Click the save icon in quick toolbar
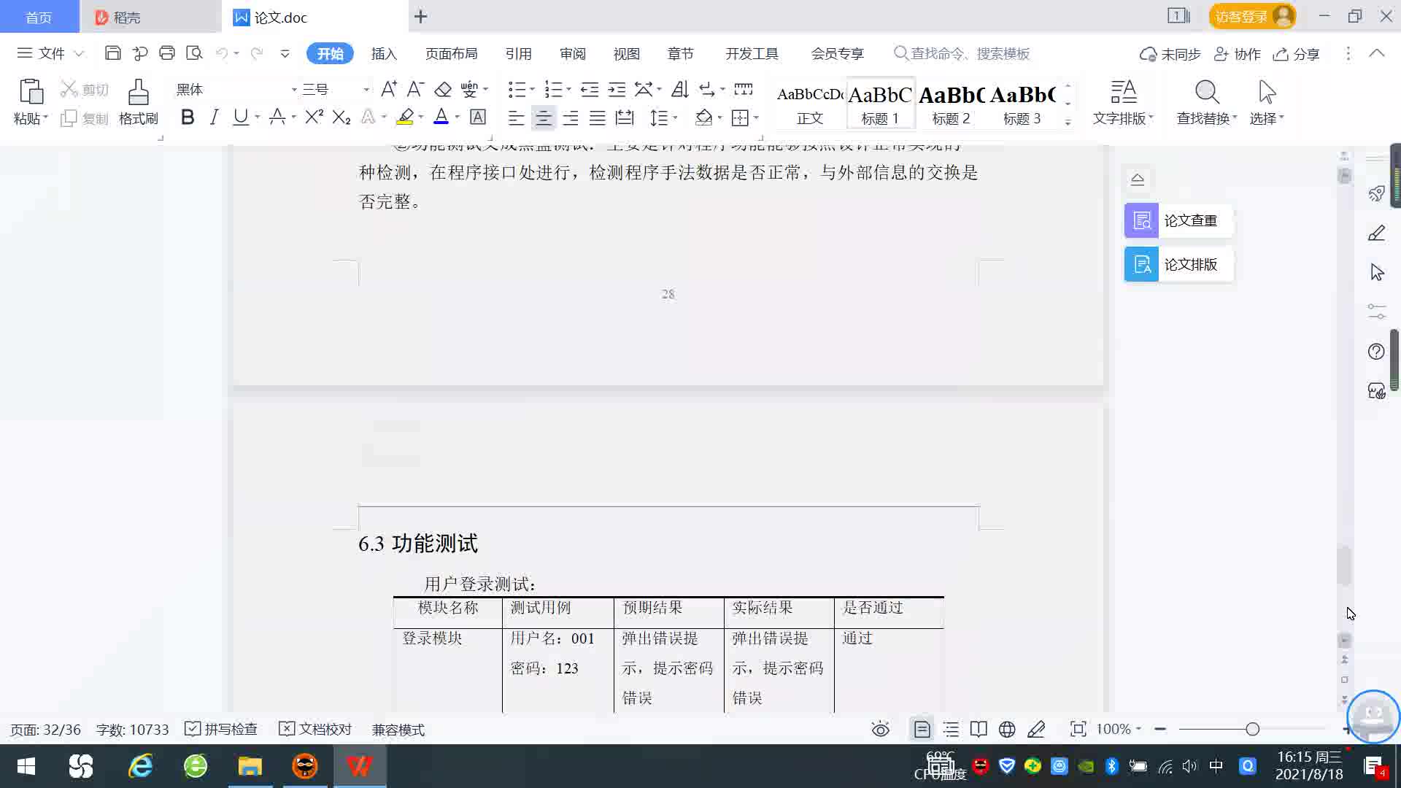The height and width of the screenshot is (788, 1401). click(x=112, y=53)
